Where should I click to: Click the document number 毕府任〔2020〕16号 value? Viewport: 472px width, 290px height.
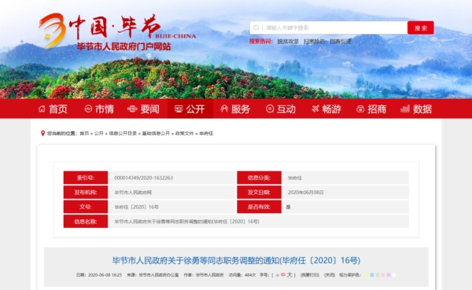click(136, 207)
